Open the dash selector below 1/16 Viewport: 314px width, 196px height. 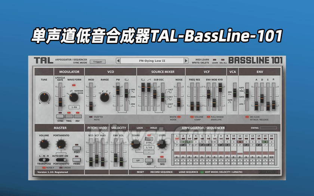pyautogui.click(x=149, y=152)
